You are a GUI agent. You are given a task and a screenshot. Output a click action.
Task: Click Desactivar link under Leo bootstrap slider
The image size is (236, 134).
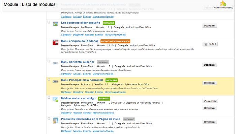point(78,35)
